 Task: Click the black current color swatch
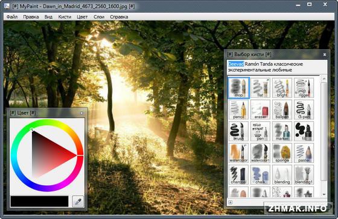click(x=39, y=202)
